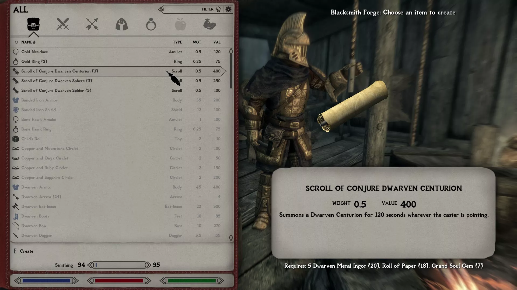Click the head search icon beside Filter

point(218,9)
